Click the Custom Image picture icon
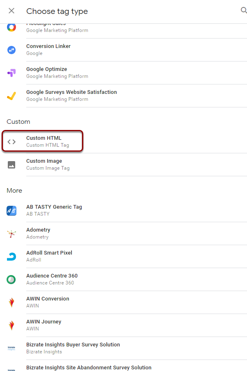The width and height of the screenshot is (247, 371). 11,165
